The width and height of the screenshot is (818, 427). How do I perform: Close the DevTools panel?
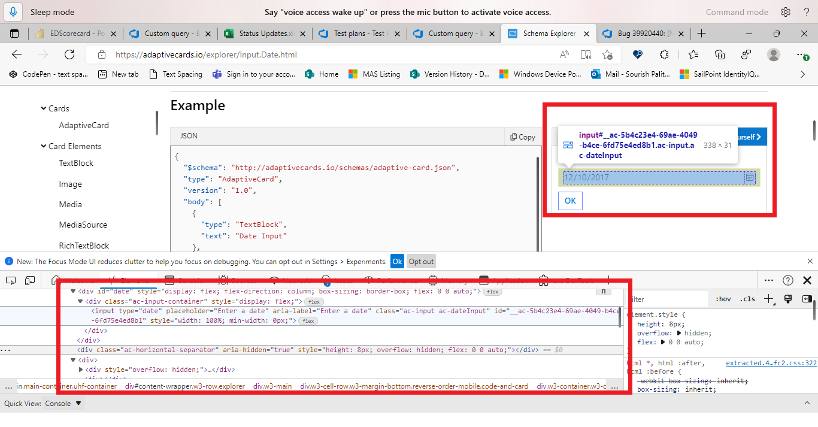point(807,280)
